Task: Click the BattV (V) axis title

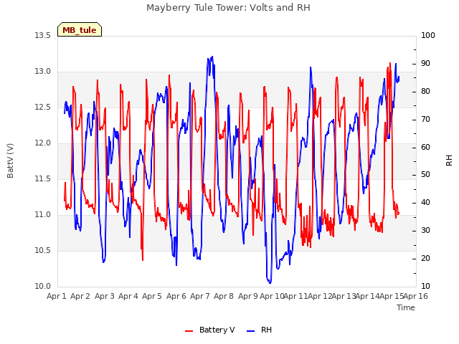Action: tap(10, 161)
